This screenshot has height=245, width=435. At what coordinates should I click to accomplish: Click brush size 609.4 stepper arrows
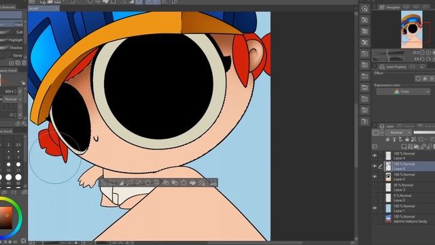tap(16, 91)
